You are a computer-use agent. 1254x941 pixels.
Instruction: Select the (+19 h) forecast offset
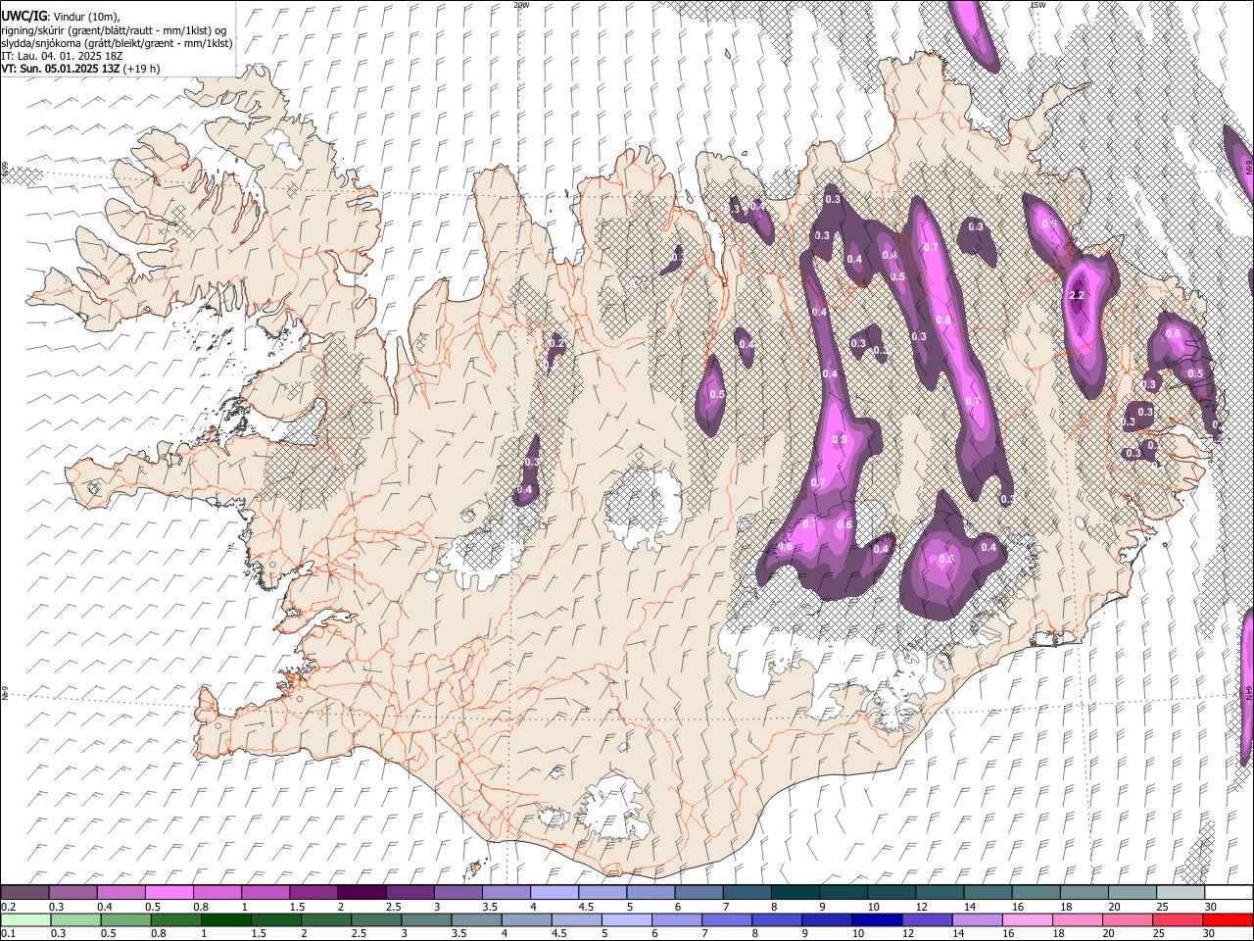142,69
